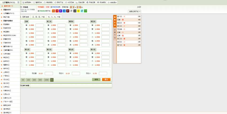Choose the 50 quick amount chip
Screen dimensions: 227x114
[x=23, y=80]
